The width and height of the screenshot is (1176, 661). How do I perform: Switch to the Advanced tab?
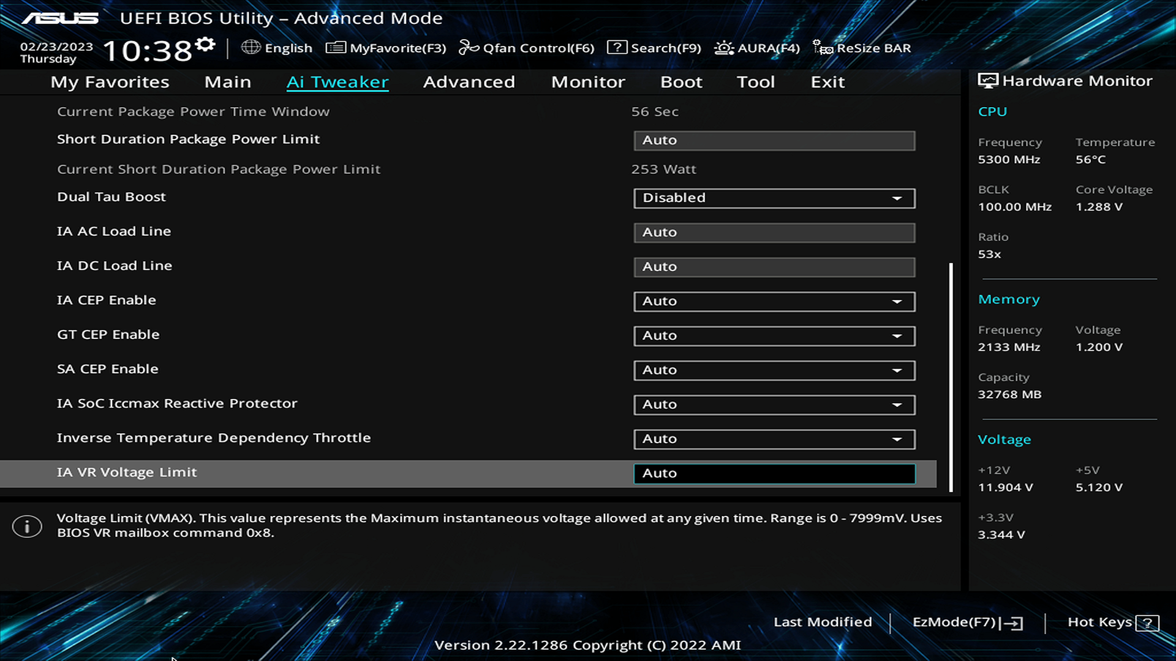tap(469, 82)
